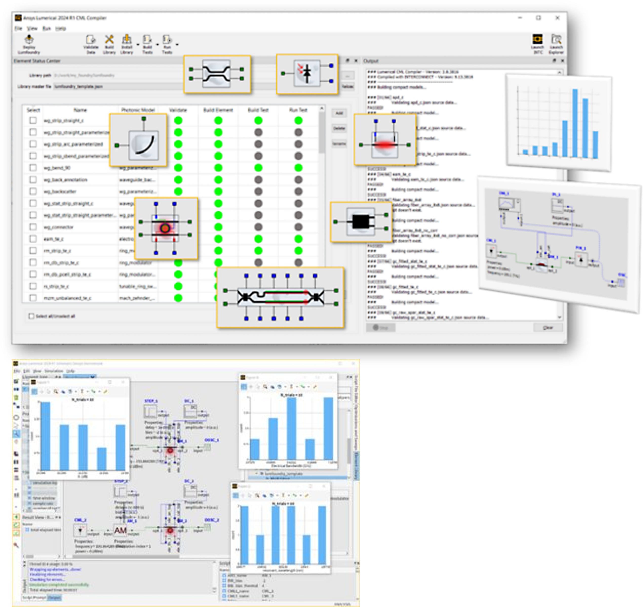Close the Output panel in CML Compiler
This screenshot has height=607, width=643.
562,60
